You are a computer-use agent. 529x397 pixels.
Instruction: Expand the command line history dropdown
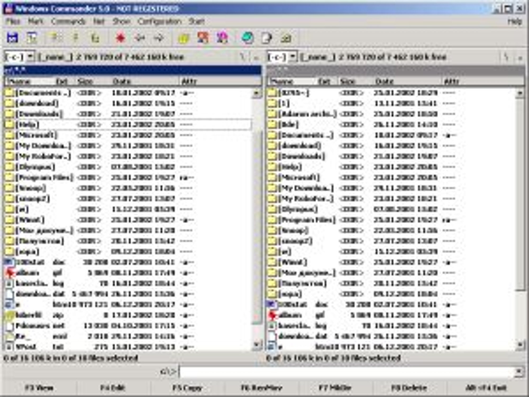click(x=519, y=372)
